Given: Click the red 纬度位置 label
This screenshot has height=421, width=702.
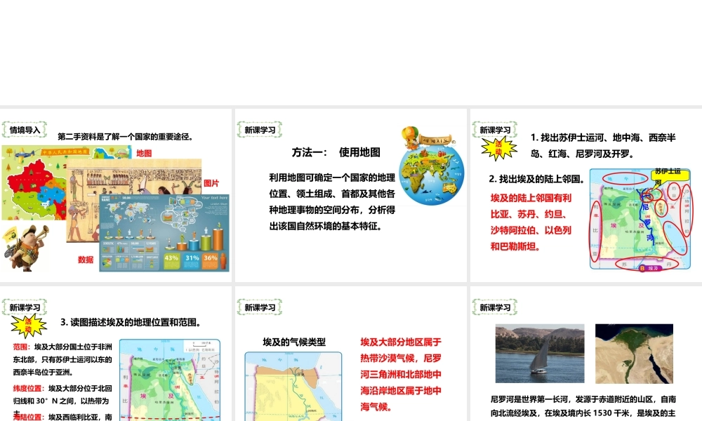Looking at the screenshot, I should coord(28,388).
